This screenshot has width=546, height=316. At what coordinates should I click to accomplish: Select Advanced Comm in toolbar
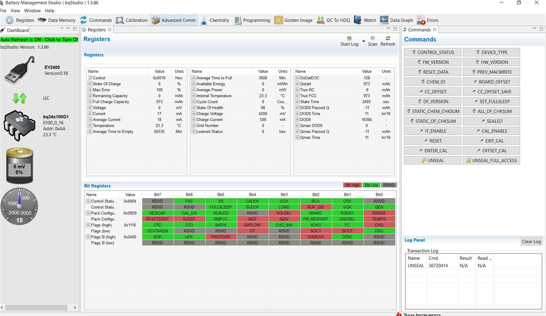pos(174,20)
